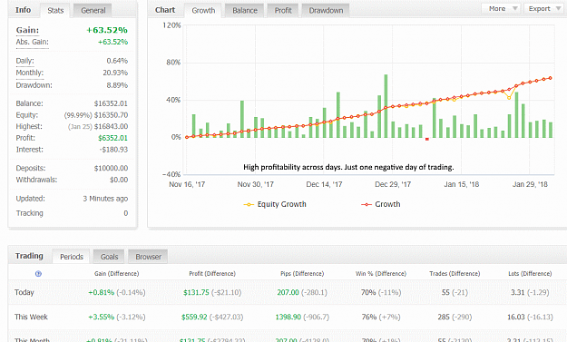
Task: Switch to the General tab
Action: tap(93, 11)
